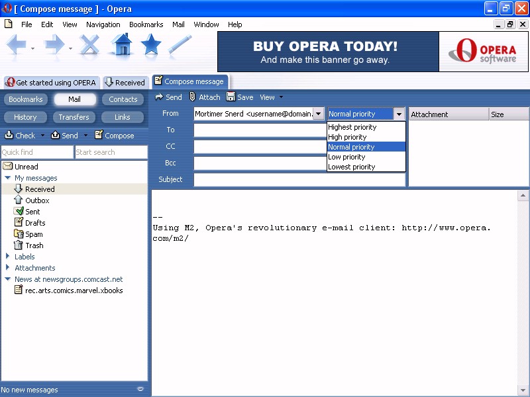
Task: Click the Transfers panel button
Action: pyautogui.click(x=74, y=117)
